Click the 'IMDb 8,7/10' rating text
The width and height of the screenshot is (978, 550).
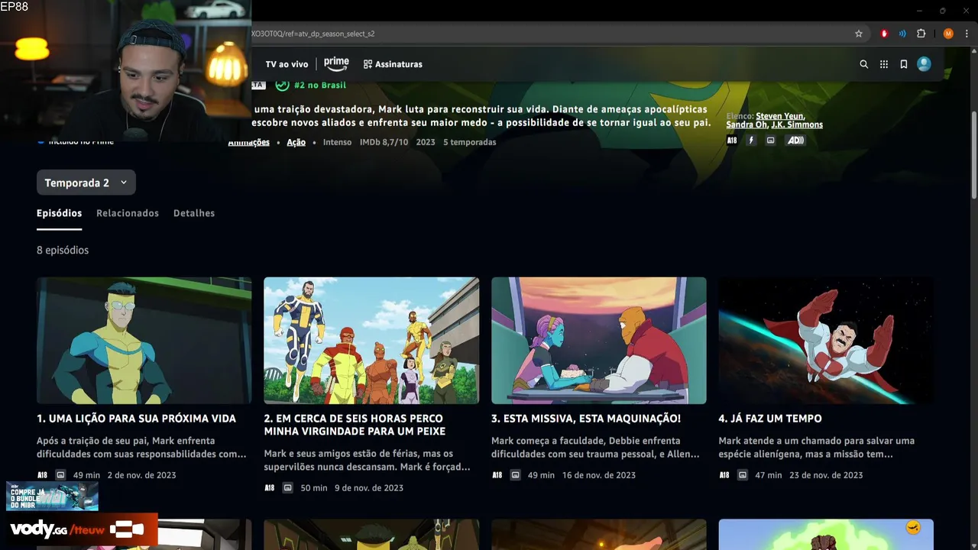pyautogui.click(x=384, y=142)
